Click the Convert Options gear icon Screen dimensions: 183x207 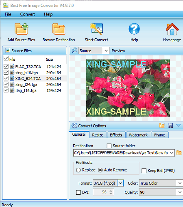(x=74, y=126)
